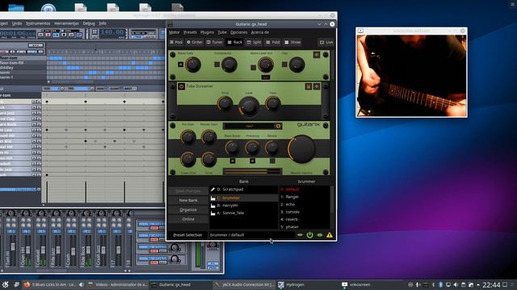
Task: Click the Online presets button
Action: (x=188, y=219)
